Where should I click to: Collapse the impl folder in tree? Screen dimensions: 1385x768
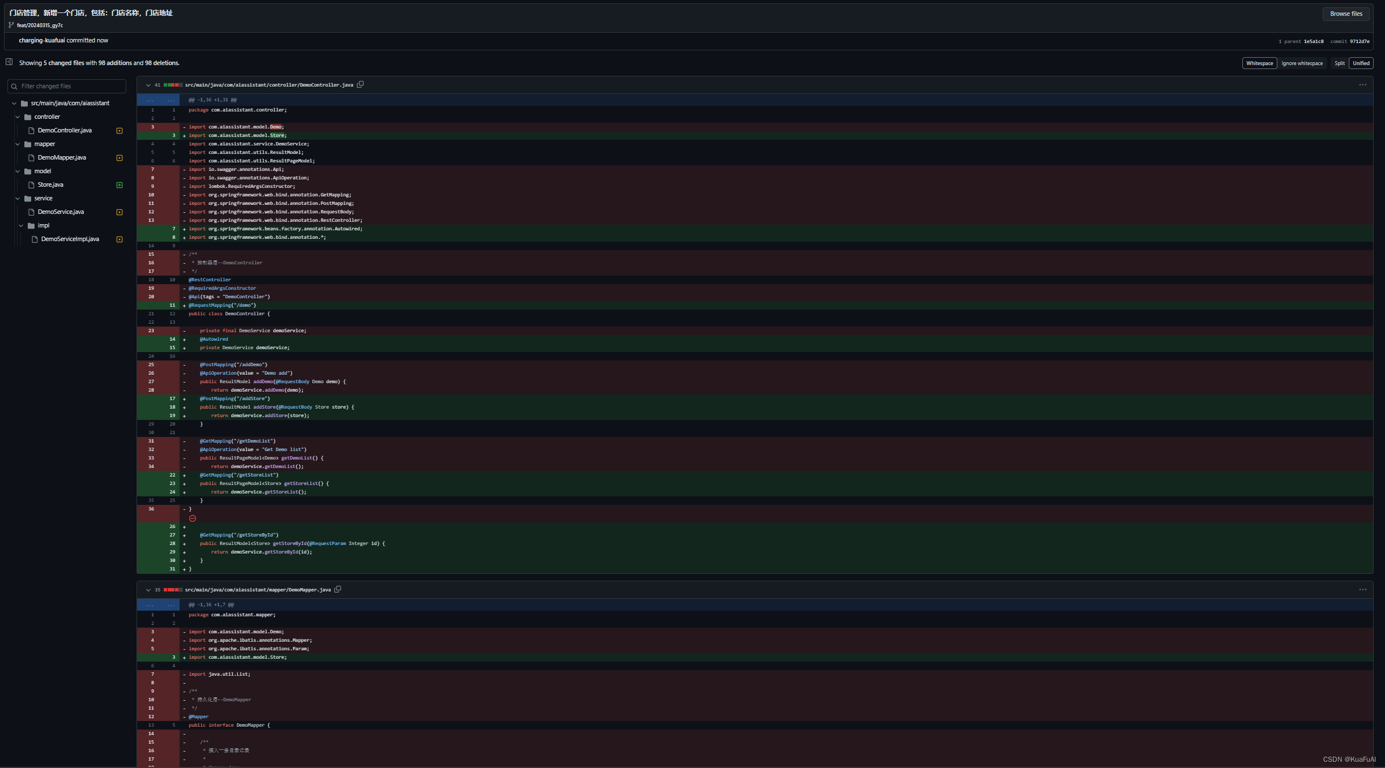(21, 226)
